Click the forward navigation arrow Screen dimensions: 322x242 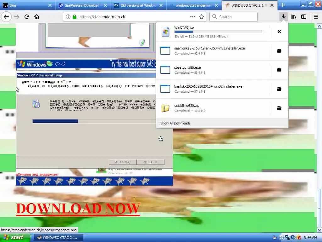tap(17, 17)
